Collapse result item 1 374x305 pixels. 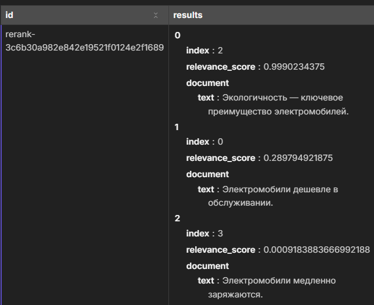(x=177, y=127)
